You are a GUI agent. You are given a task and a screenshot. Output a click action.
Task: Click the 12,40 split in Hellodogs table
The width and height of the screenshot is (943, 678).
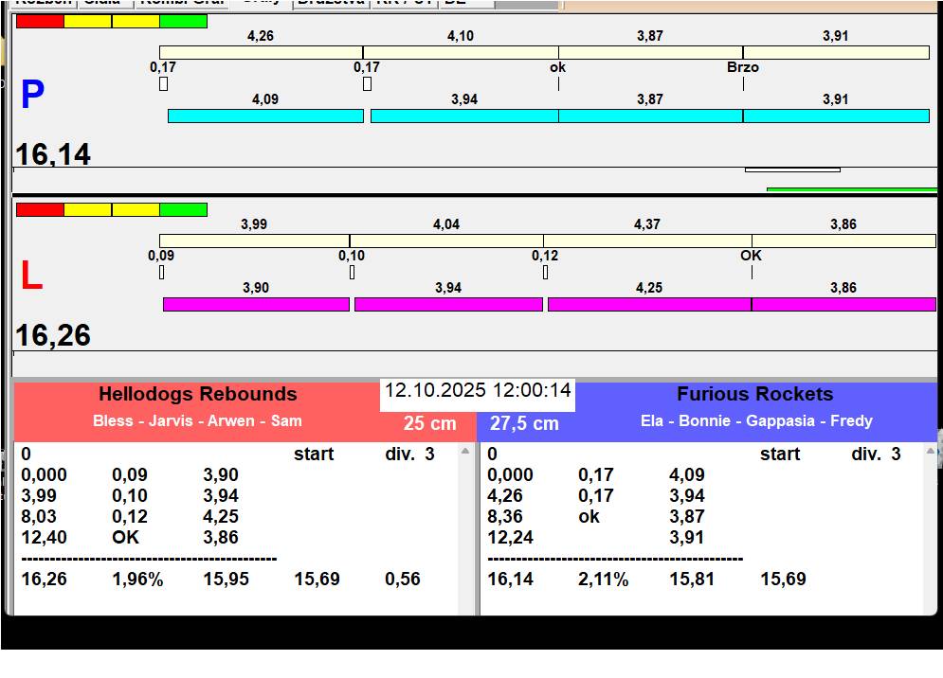(x=44, y=537)
